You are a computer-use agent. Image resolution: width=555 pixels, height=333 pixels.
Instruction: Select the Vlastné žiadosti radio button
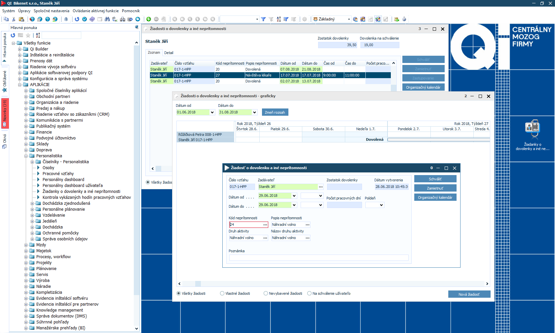tap(222, 293)
